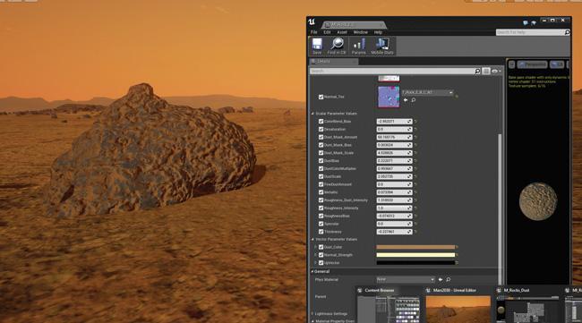Expand the Dust_Color vector components
Image resolution: width=582 pixels, height=323 pixels.
click(x=315, y=247)
